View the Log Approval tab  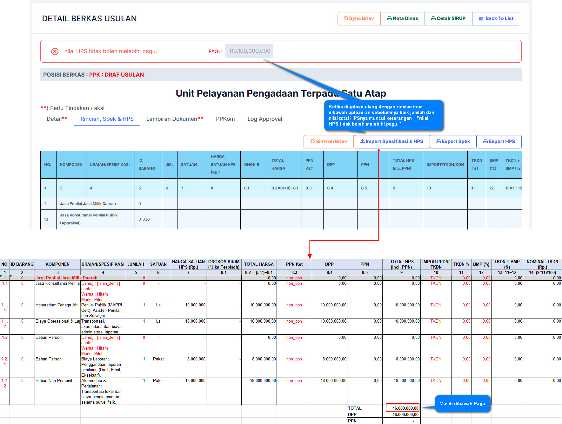[x=264, y=119]
